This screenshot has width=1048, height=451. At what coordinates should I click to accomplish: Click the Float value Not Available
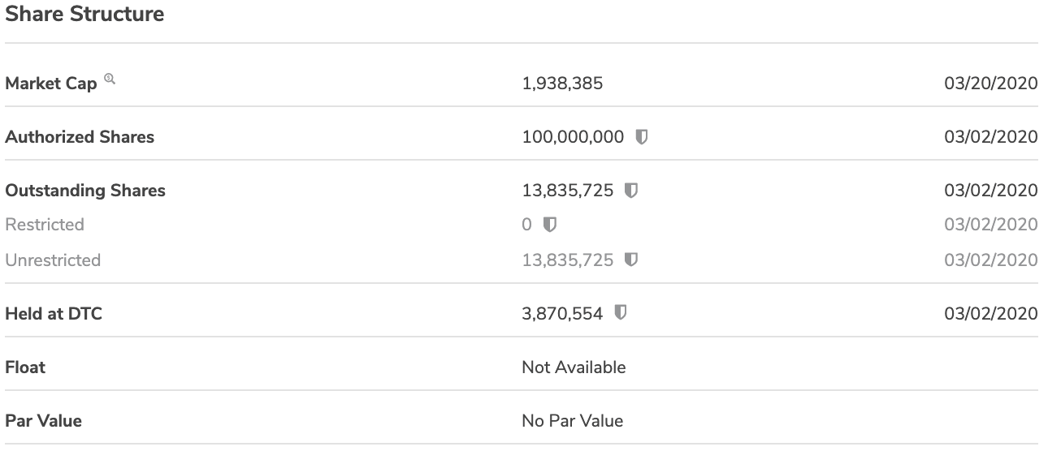coord(574,367)
